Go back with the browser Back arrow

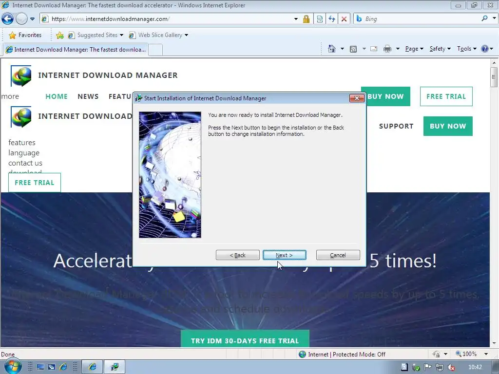point(7,19)
